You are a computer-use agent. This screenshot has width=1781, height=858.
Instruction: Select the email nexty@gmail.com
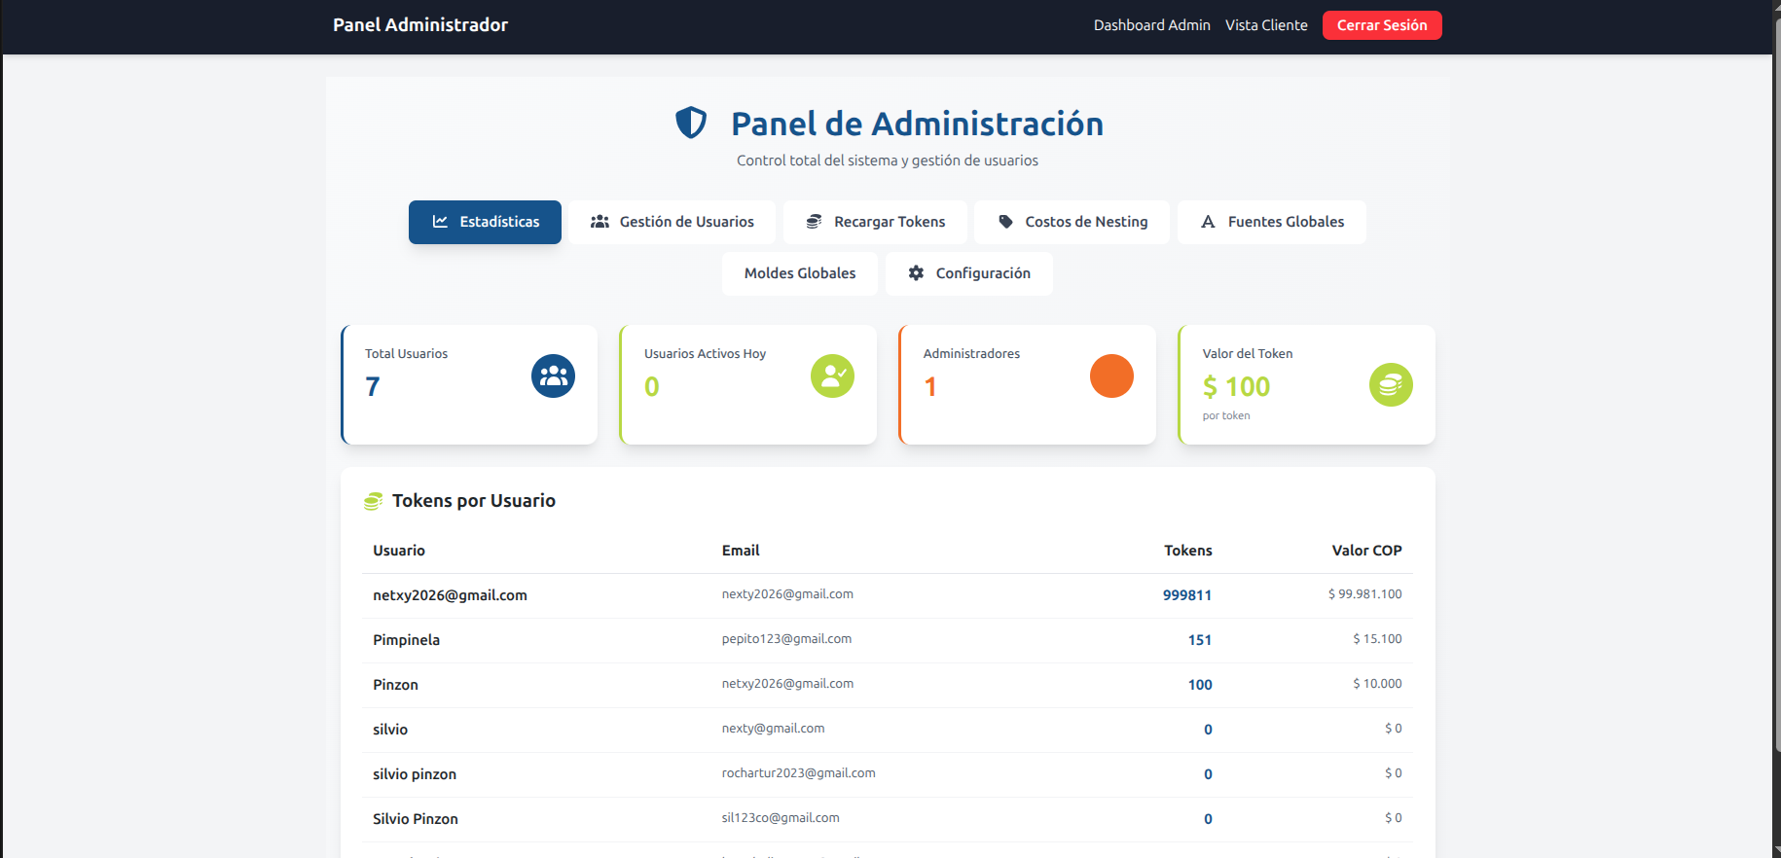point(773,729)
